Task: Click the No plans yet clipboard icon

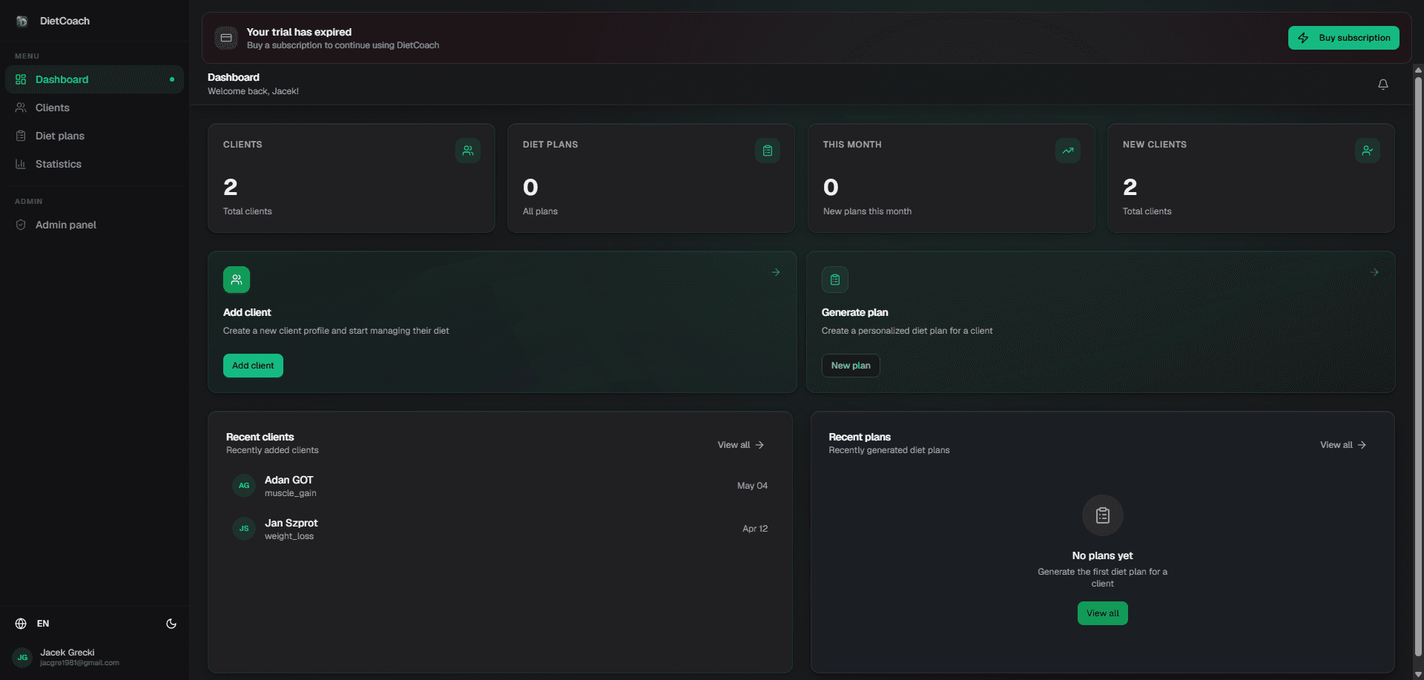Action: (x=1103, y=515)
